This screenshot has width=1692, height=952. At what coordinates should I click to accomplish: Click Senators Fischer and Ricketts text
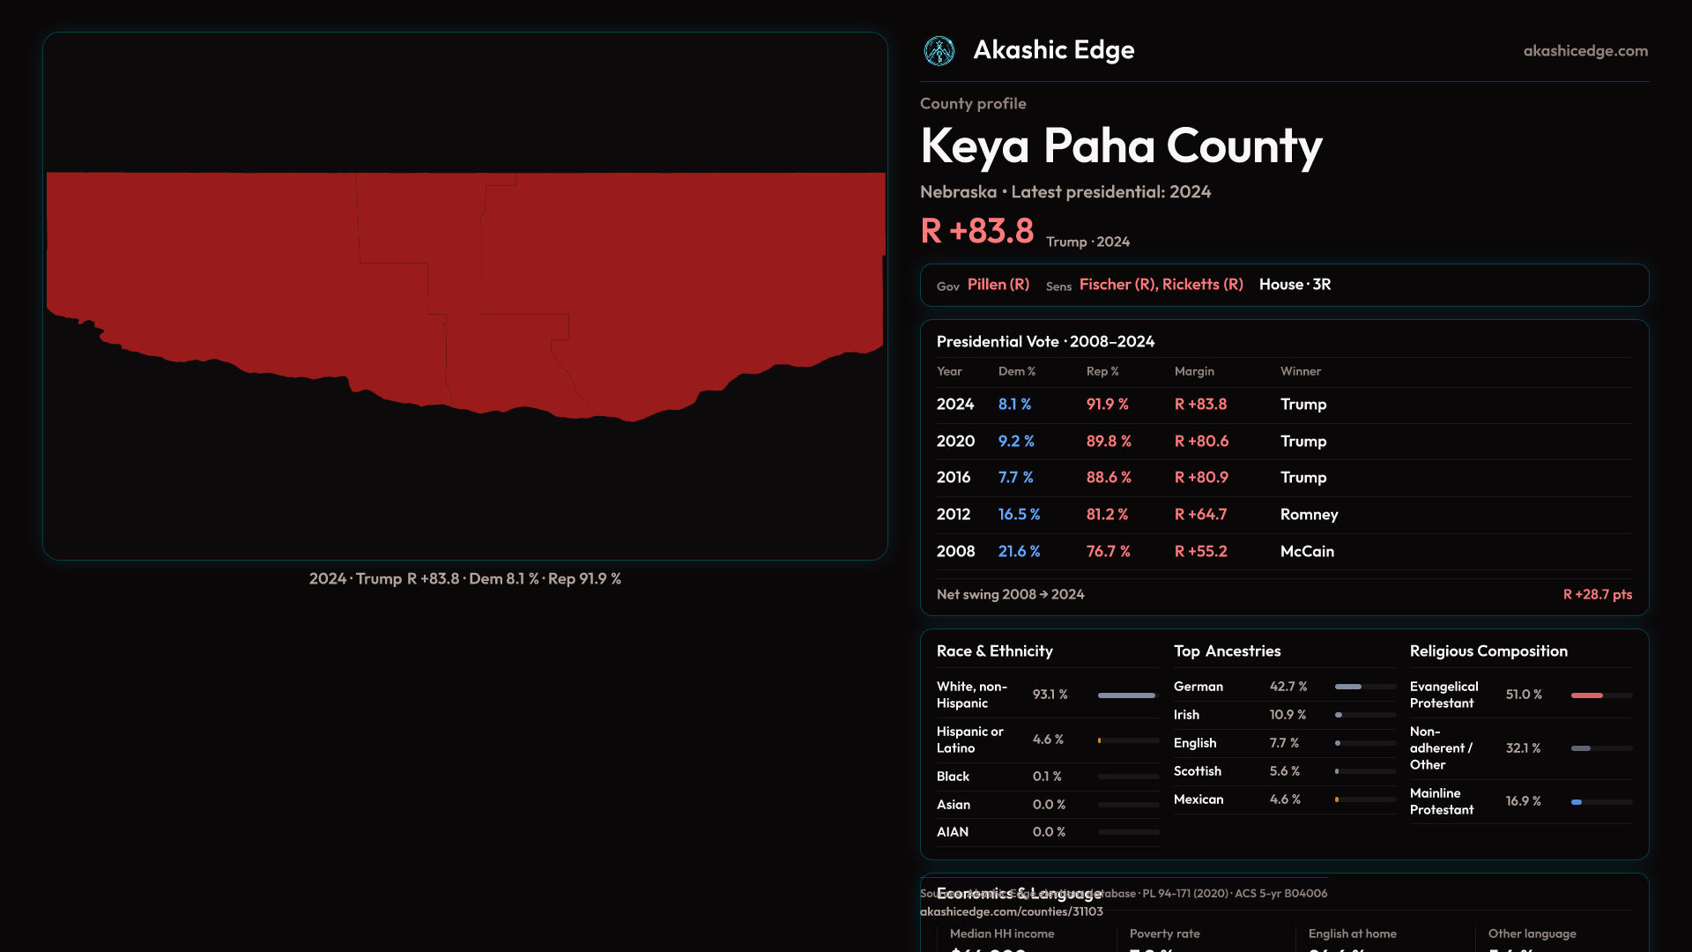tap(1161, 285)
